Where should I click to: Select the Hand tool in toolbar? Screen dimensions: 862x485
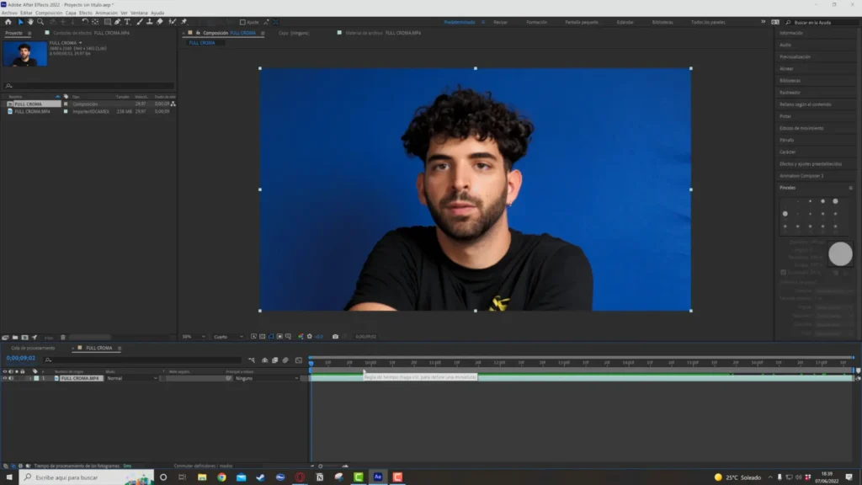[30, 22]
